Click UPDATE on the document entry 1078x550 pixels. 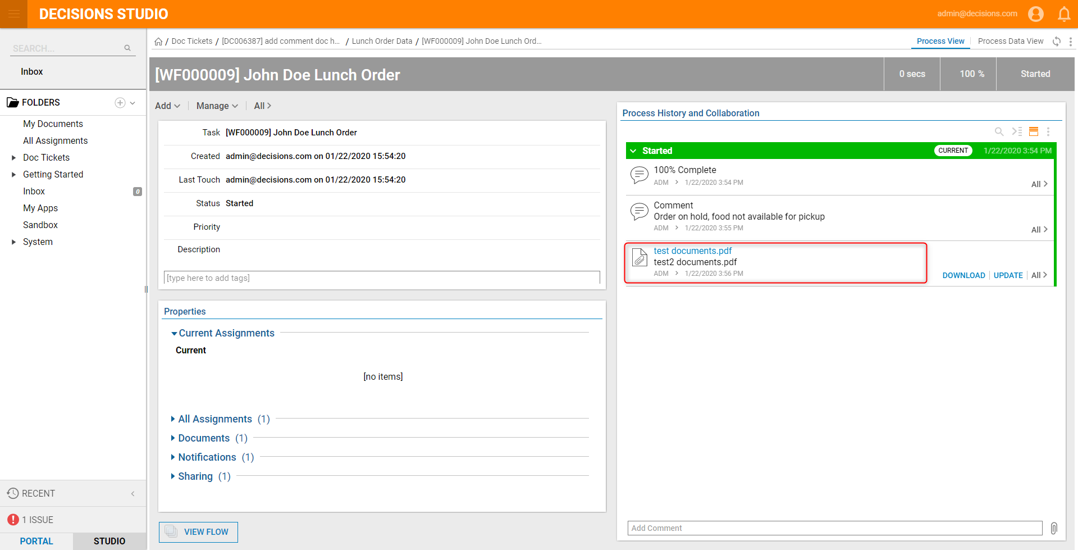coord(1008,275)
